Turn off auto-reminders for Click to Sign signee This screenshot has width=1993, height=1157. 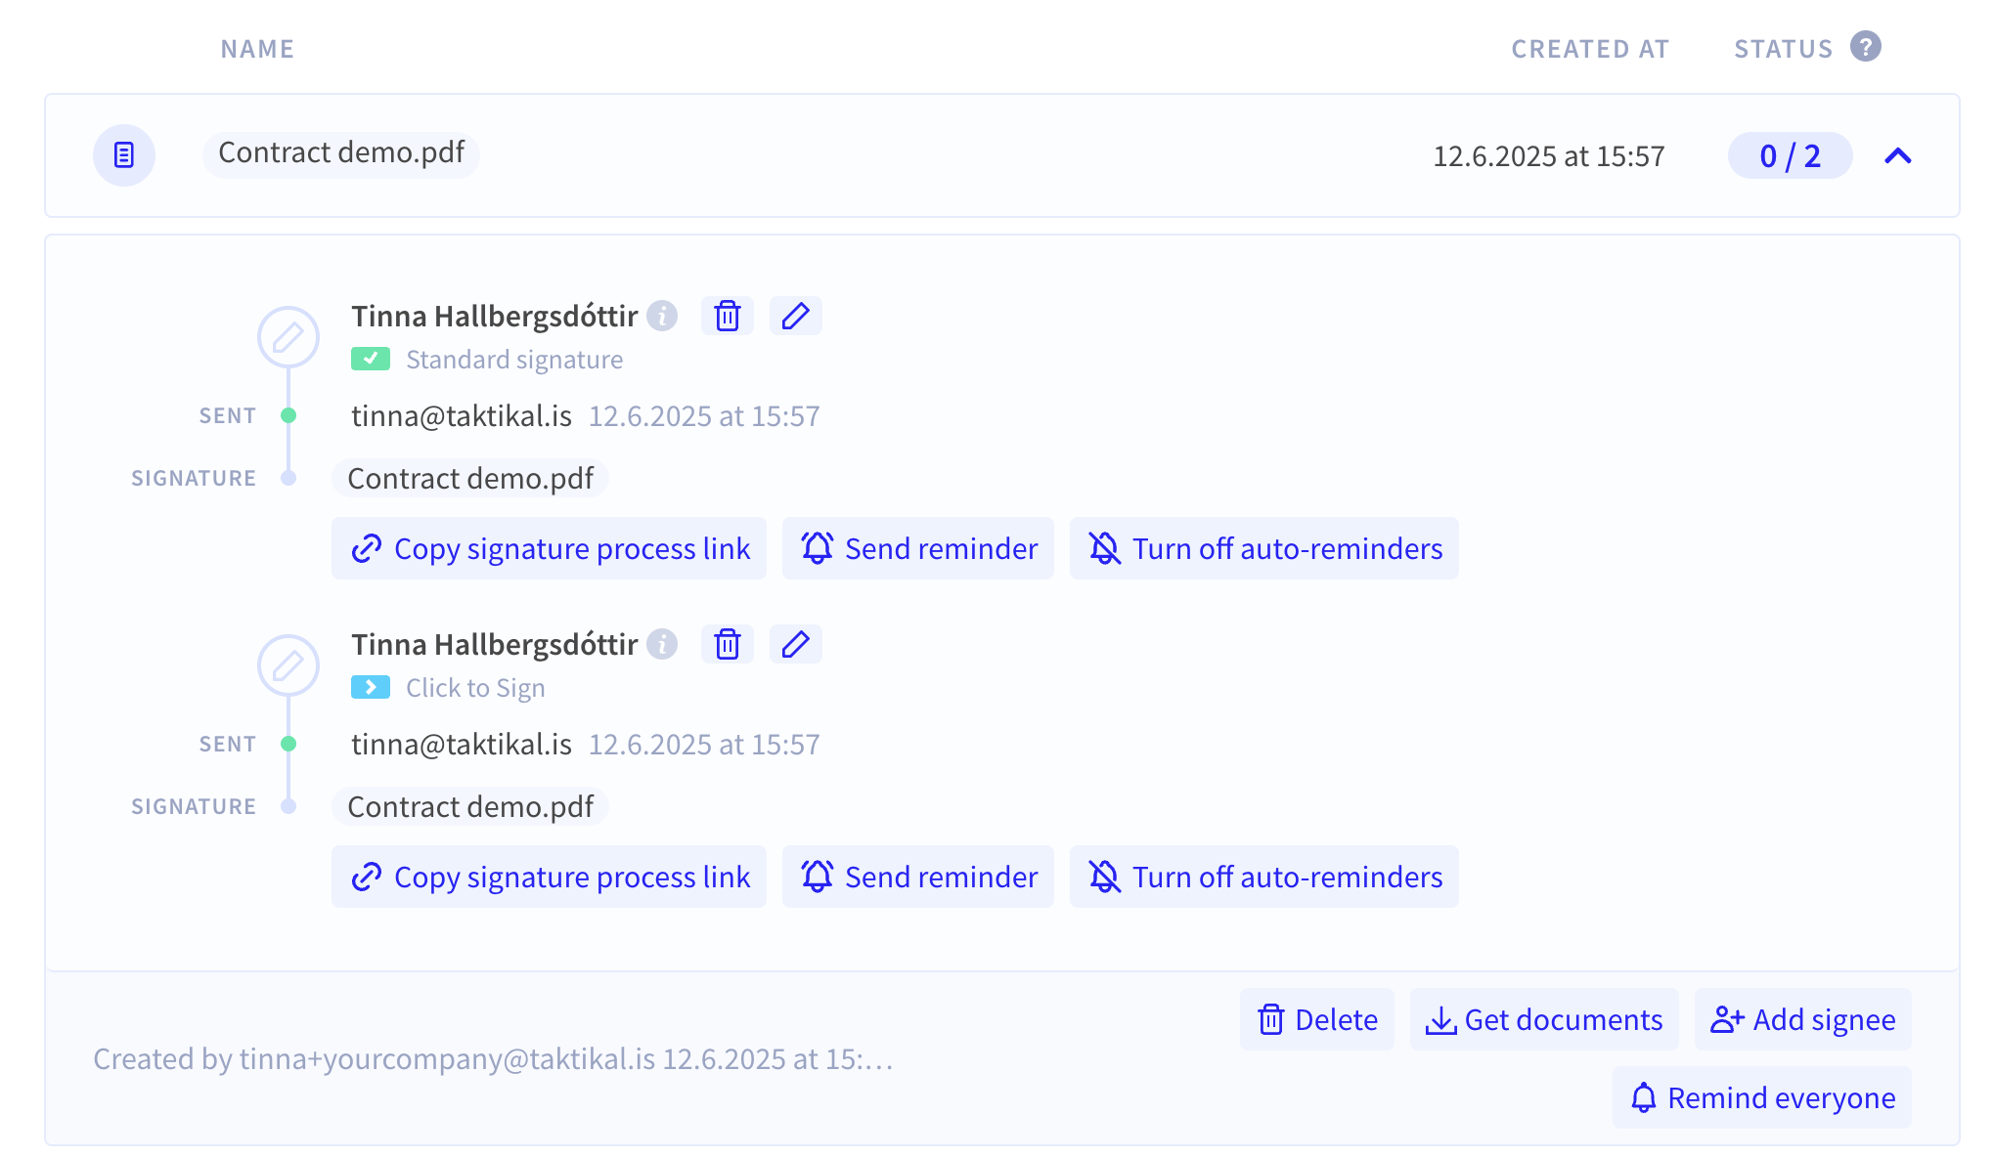tap(1264, 877)
